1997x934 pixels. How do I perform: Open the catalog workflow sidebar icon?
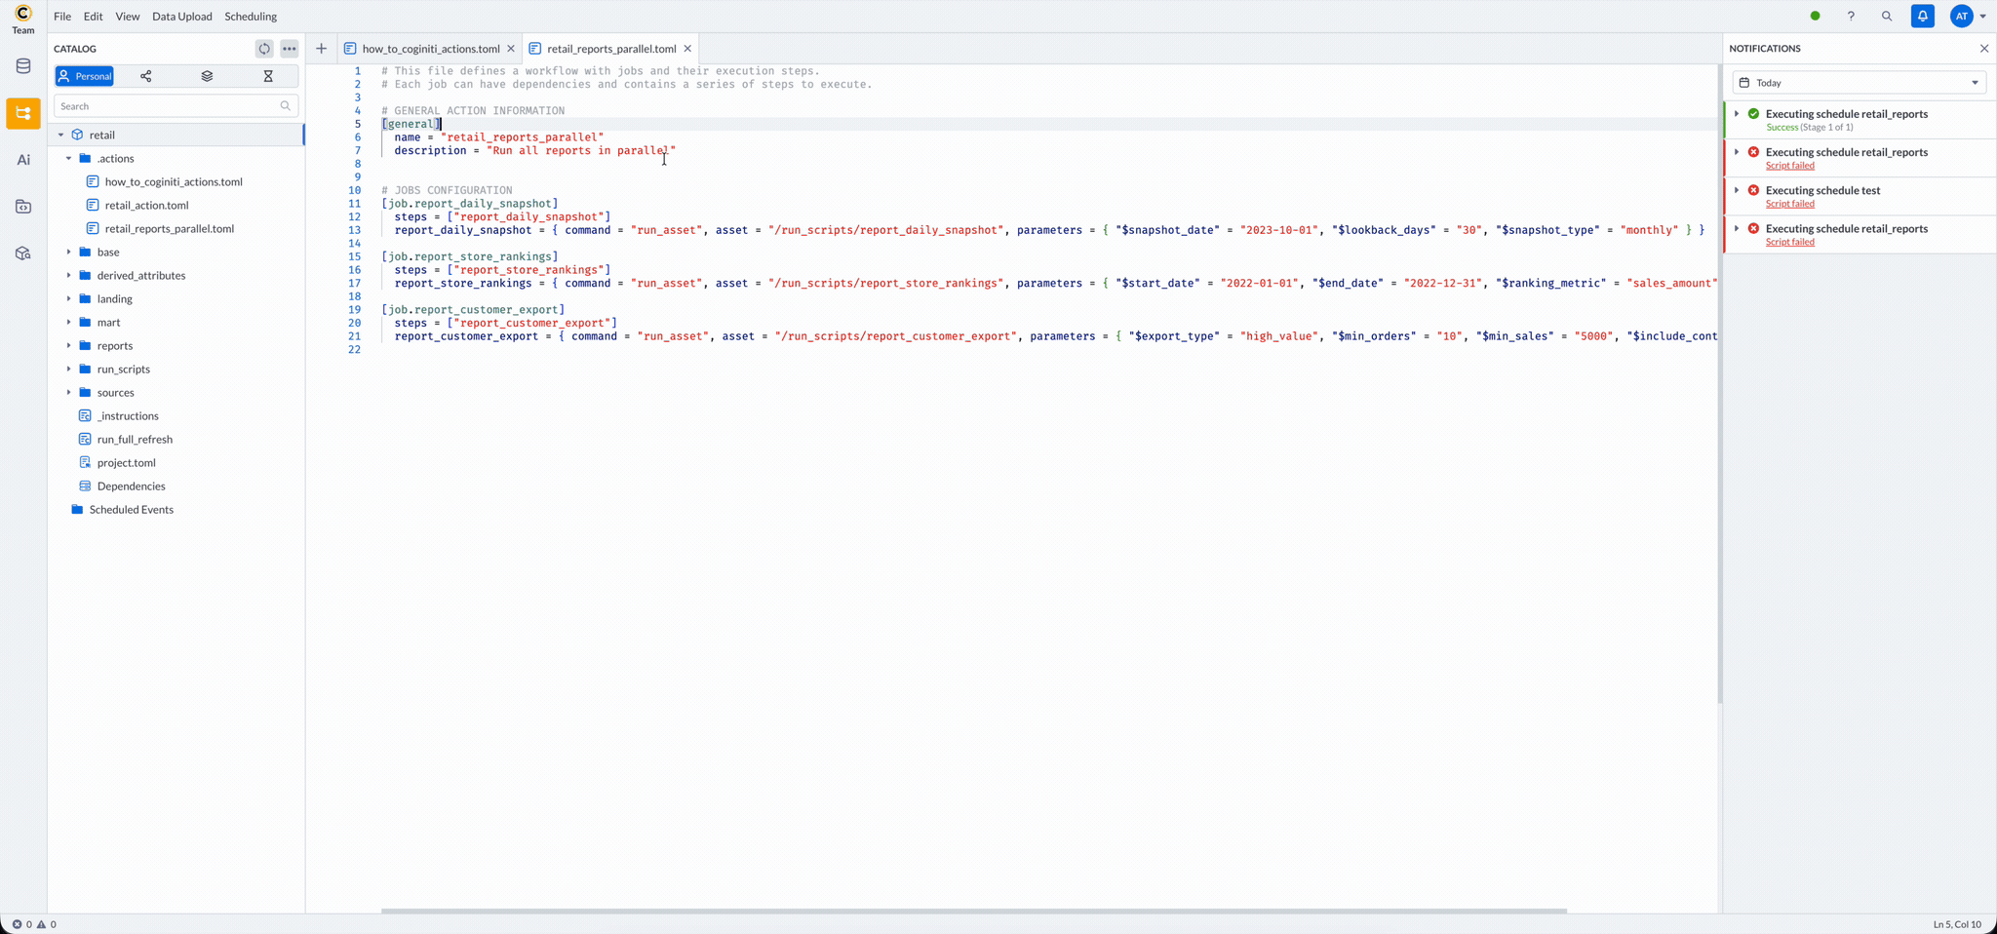[23, 113]
